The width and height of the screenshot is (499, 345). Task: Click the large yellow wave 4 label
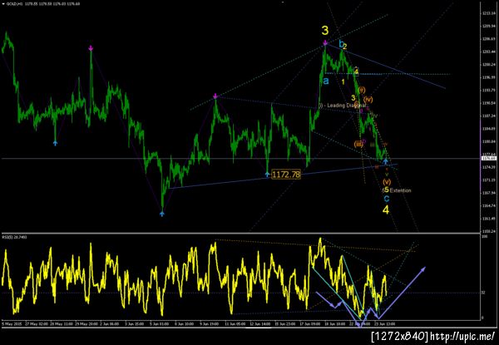pos(386,209)
